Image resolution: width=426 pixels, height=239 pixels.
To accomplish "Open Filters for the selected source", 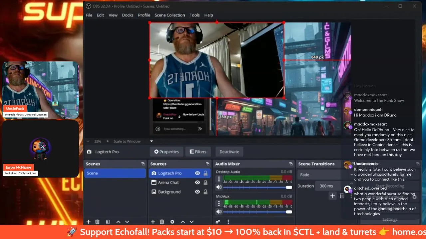I will point(198,152).
